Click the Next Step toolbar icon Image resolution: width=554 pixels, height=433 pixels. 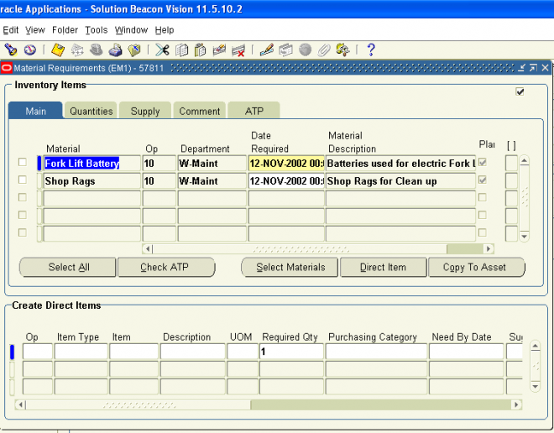(77, 50)
